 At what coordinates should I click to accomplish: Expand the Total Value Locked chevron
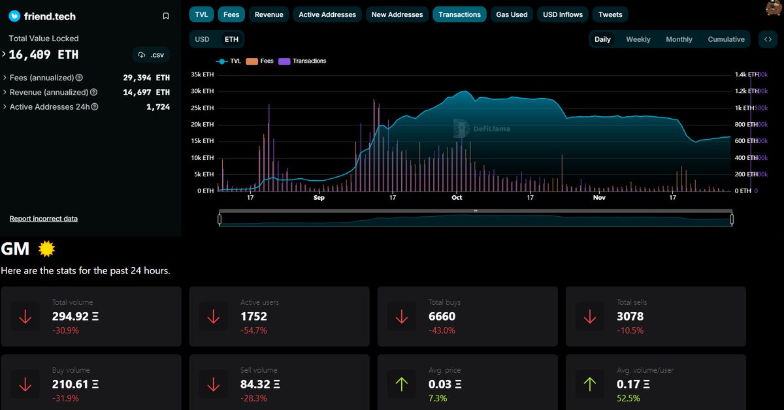[4, 54]
